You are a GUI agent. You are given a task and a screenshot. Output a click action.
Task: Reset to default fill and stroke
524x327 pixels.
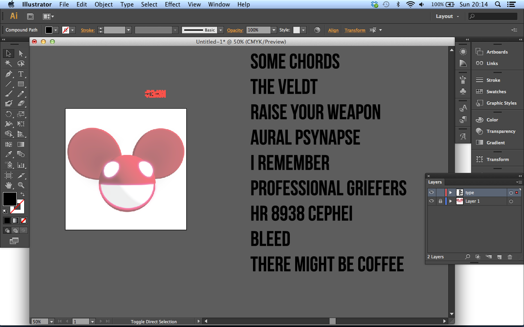pyautogui.click(x=5, y=211)
